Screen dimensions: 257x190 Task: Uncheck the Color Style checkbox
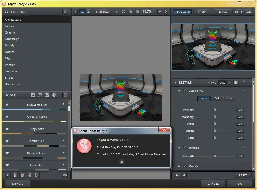pos(185,90)
